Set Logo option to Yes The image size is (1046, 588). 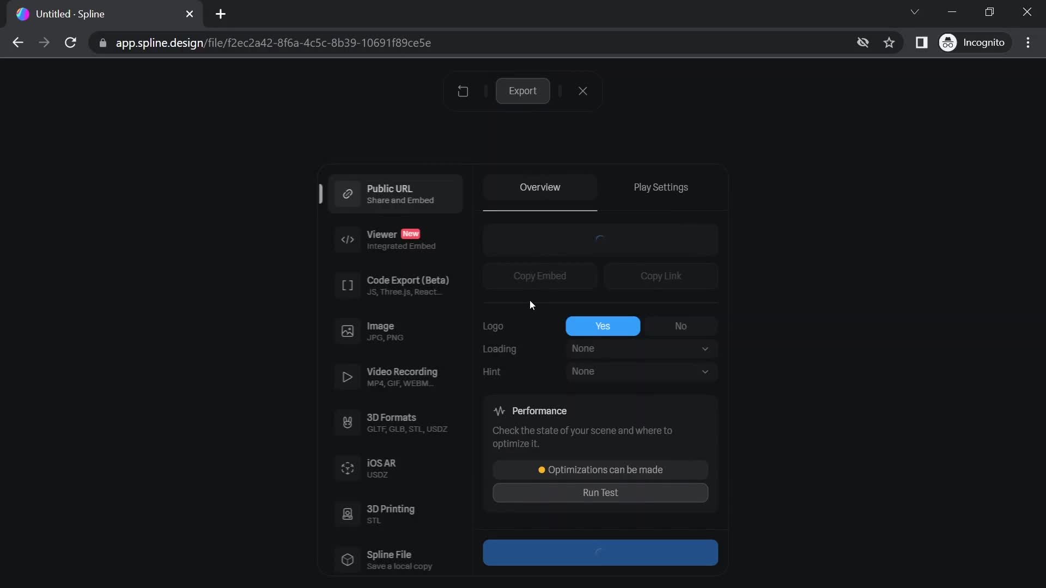coord(603,326)
